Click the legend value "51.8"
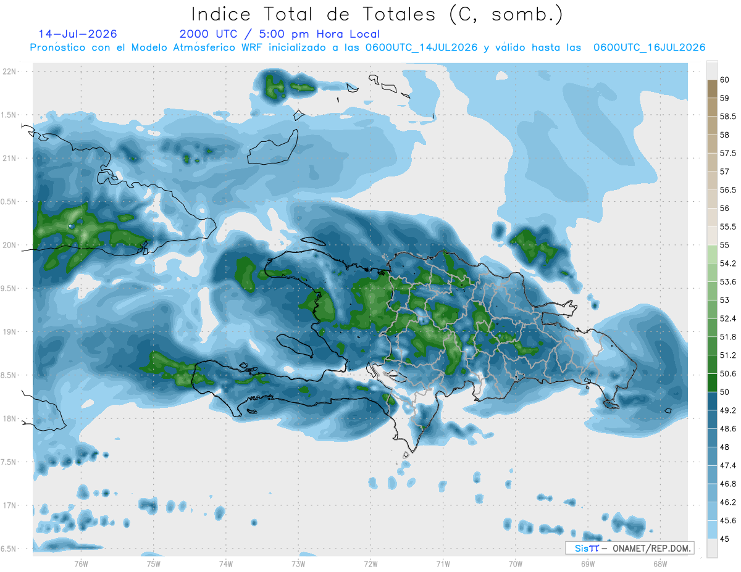This screenshot has height=572, width=741. (x=728, y=337)
